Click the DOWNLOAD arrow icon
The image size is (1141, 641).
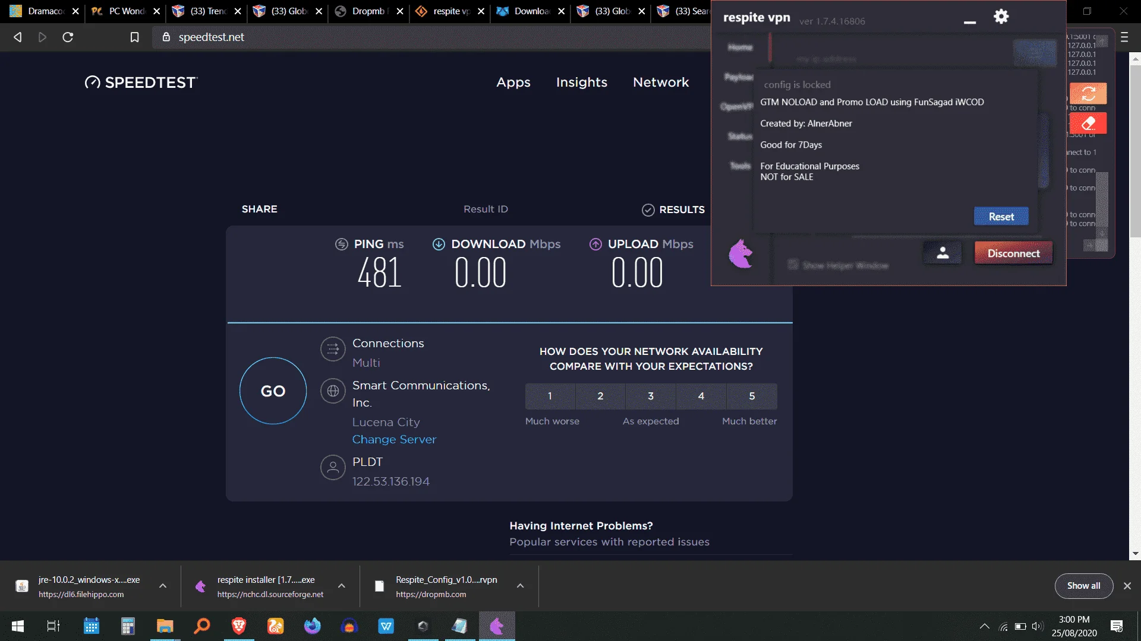439,244
